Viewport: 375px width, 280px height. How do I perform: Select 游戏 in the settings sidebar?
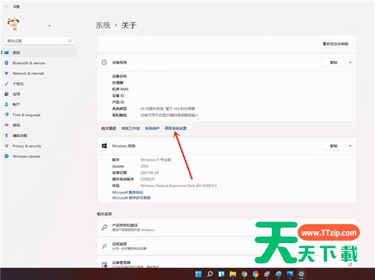(16, 125)
